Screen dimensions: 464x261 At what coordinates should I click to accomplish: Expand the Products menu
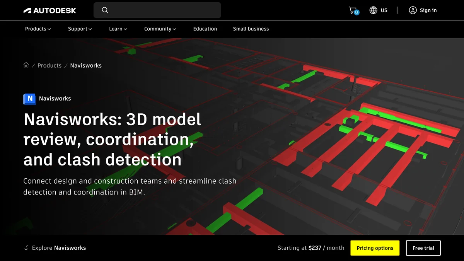[x=38, y=29]
